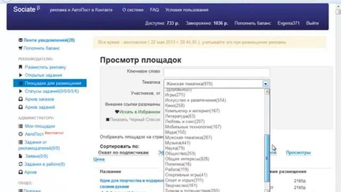Open Площадки для размещения sidebar item
Screen dimensions: 341x192
tap(50, 83)
